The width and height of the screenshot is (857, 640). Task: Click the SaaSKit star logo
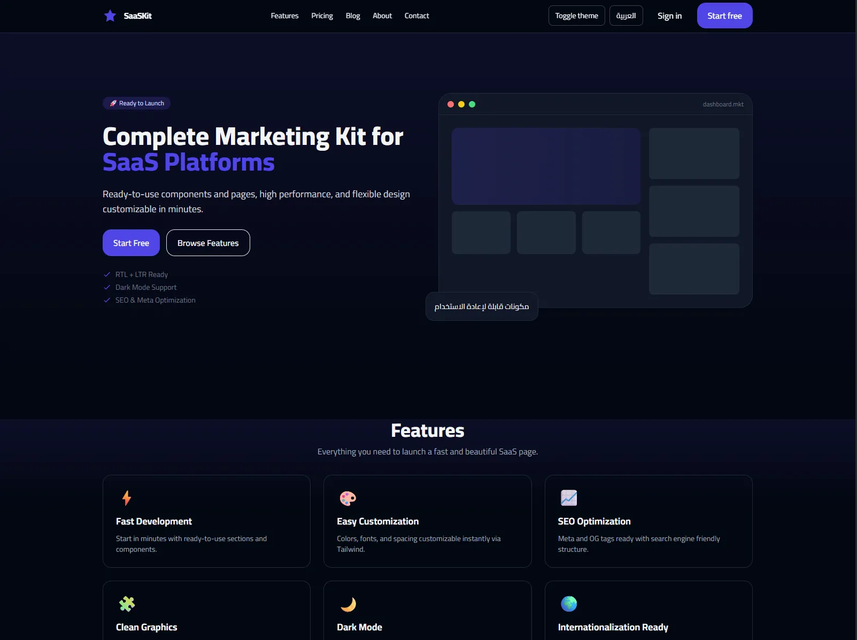110,16
